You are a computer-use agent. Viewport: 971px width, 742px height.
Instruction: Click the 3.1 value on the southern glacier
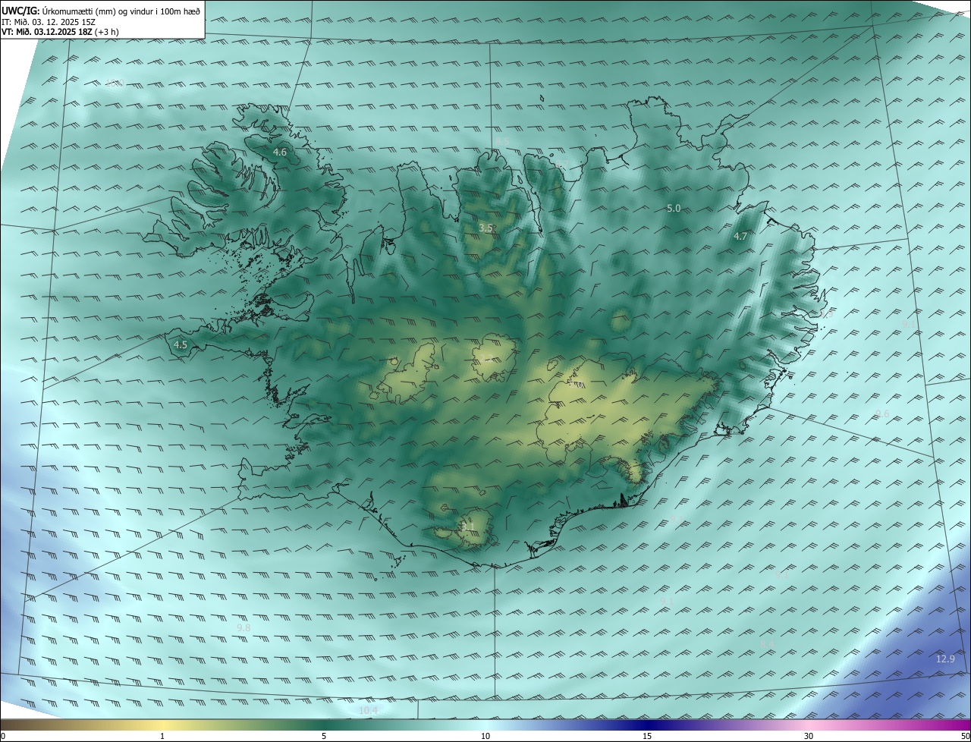pos(467,527)
